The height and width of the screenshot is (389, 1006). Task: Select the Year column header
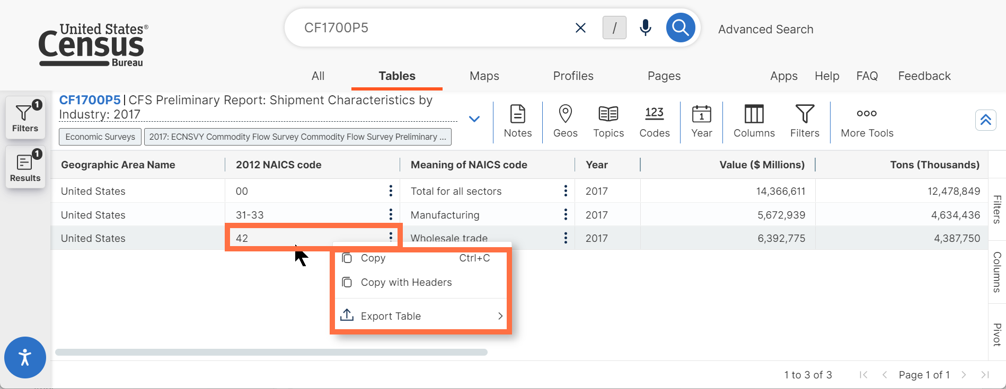coord(597,165)
